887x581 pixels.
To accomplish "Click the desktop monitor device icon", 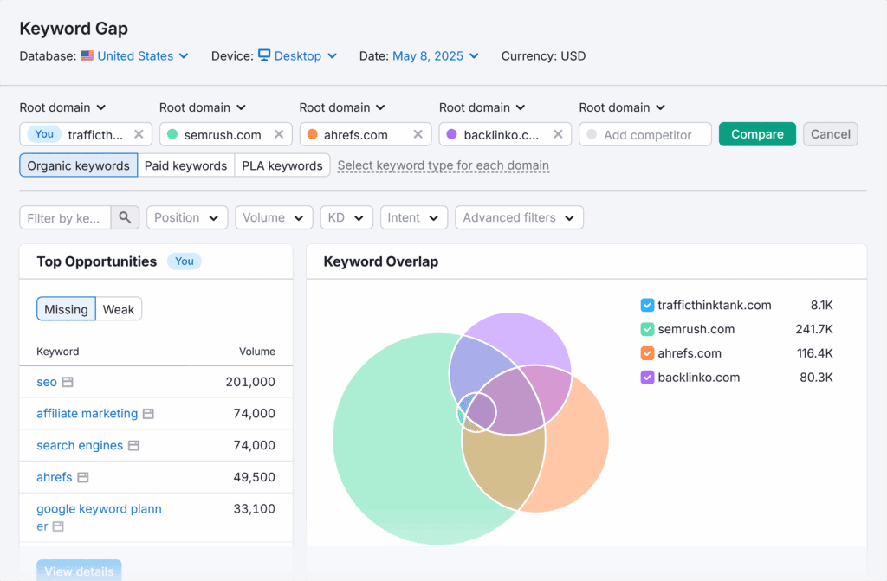I will (264, 55).
